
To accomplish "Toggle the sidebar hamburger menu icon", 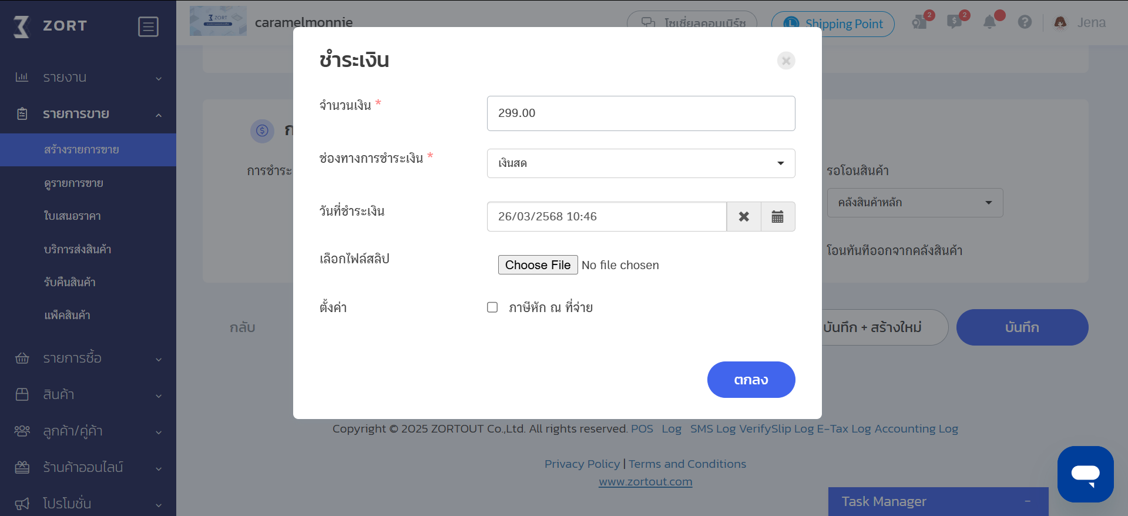I will 148,26.
